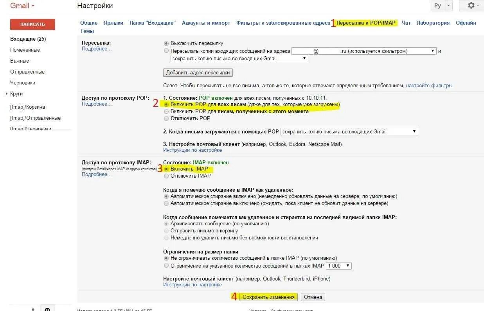Open the [Imap]/Корзина label
Viewport: 484px width, 311px height.
point(27,107)
